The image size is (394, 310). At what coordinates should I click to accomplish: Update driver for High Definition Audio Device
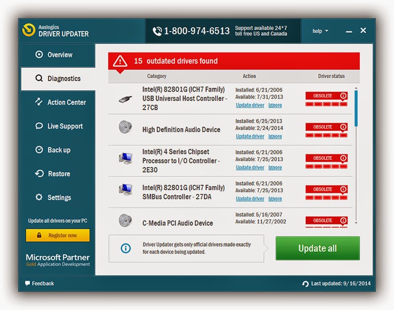point(250,136)
